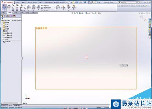Open the FeatureManager design tree tab
This screenshot has height=109, width=152.
2,16
